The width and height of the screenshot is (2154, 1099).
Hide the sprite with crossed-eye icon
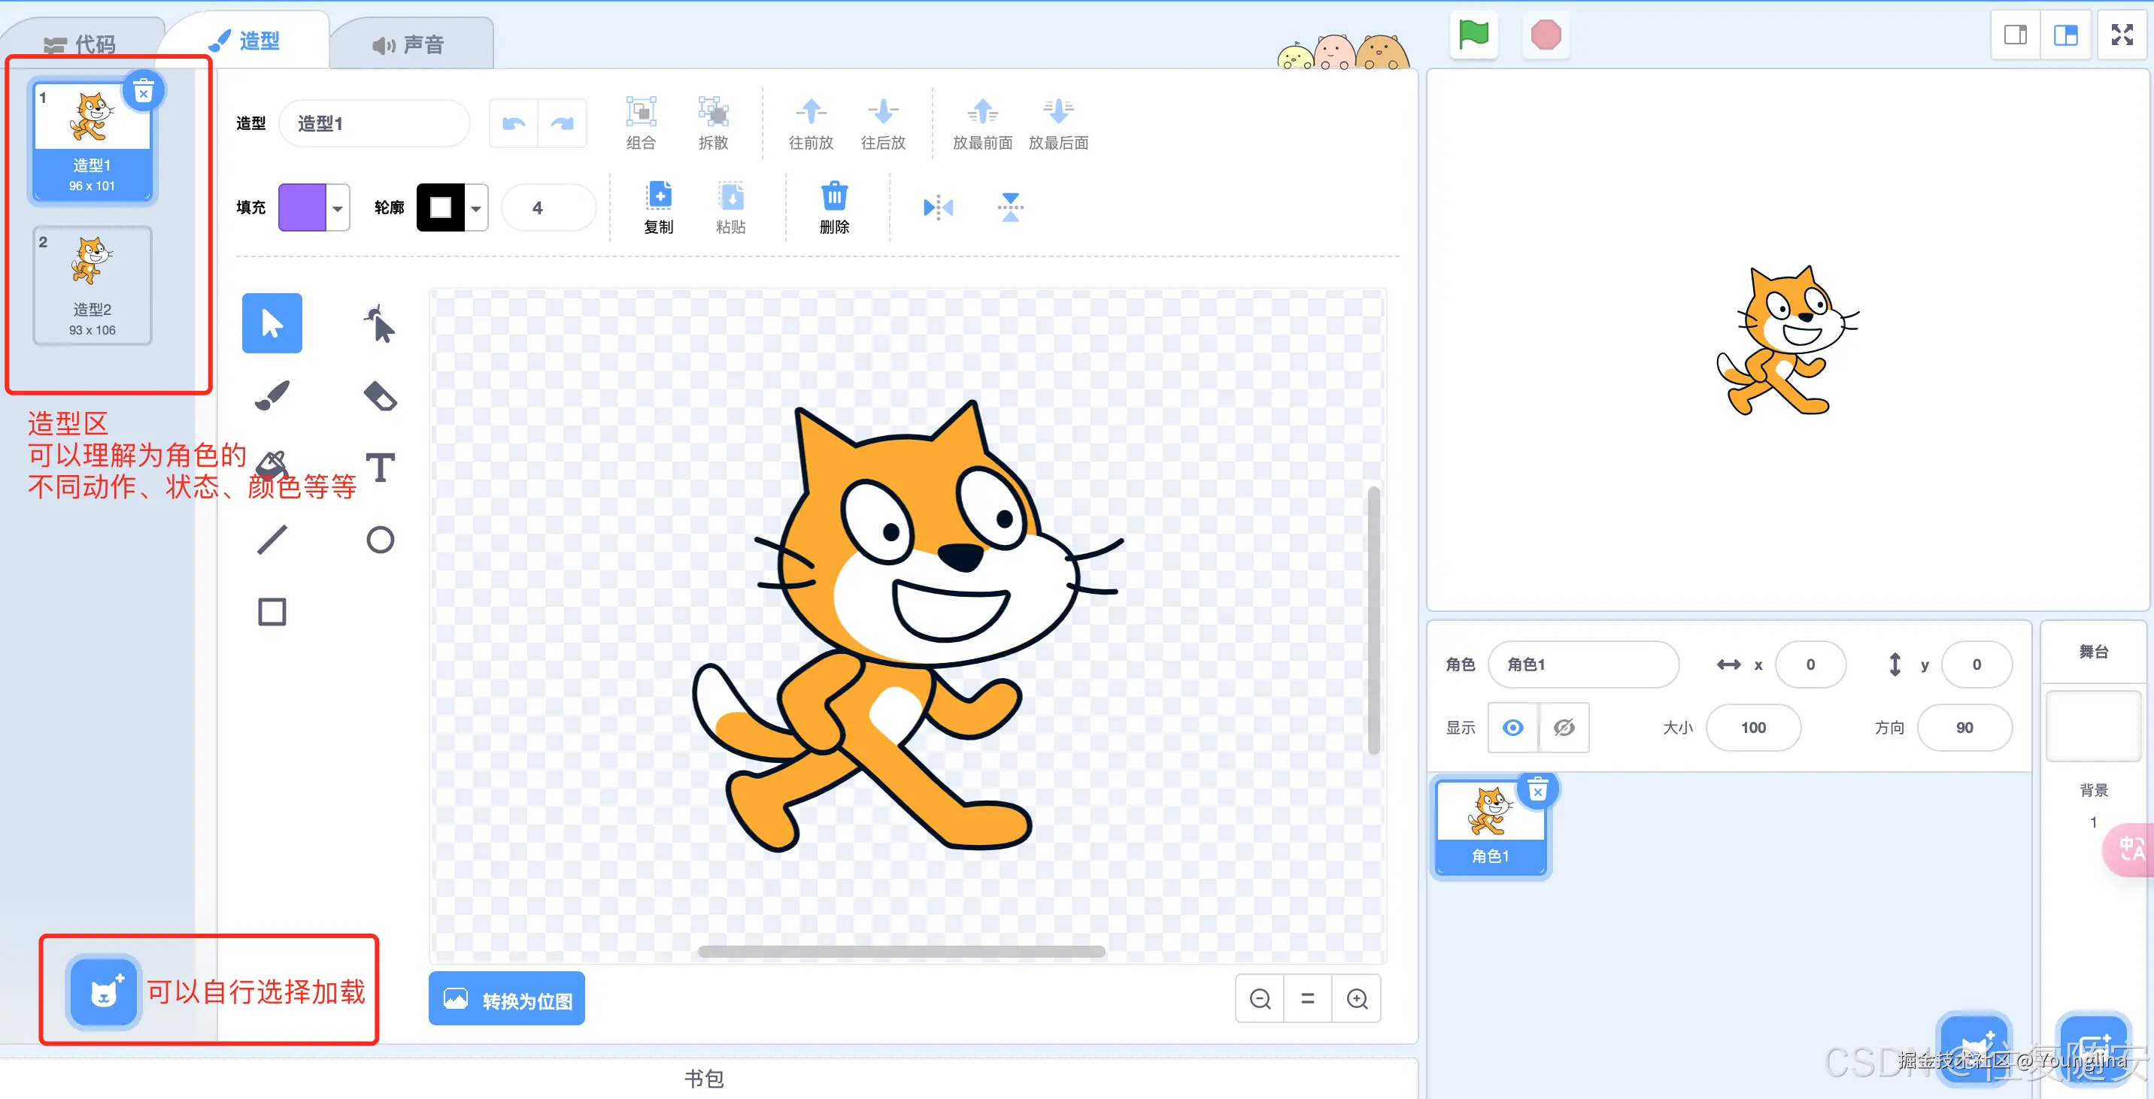[x=1564, y=728]
